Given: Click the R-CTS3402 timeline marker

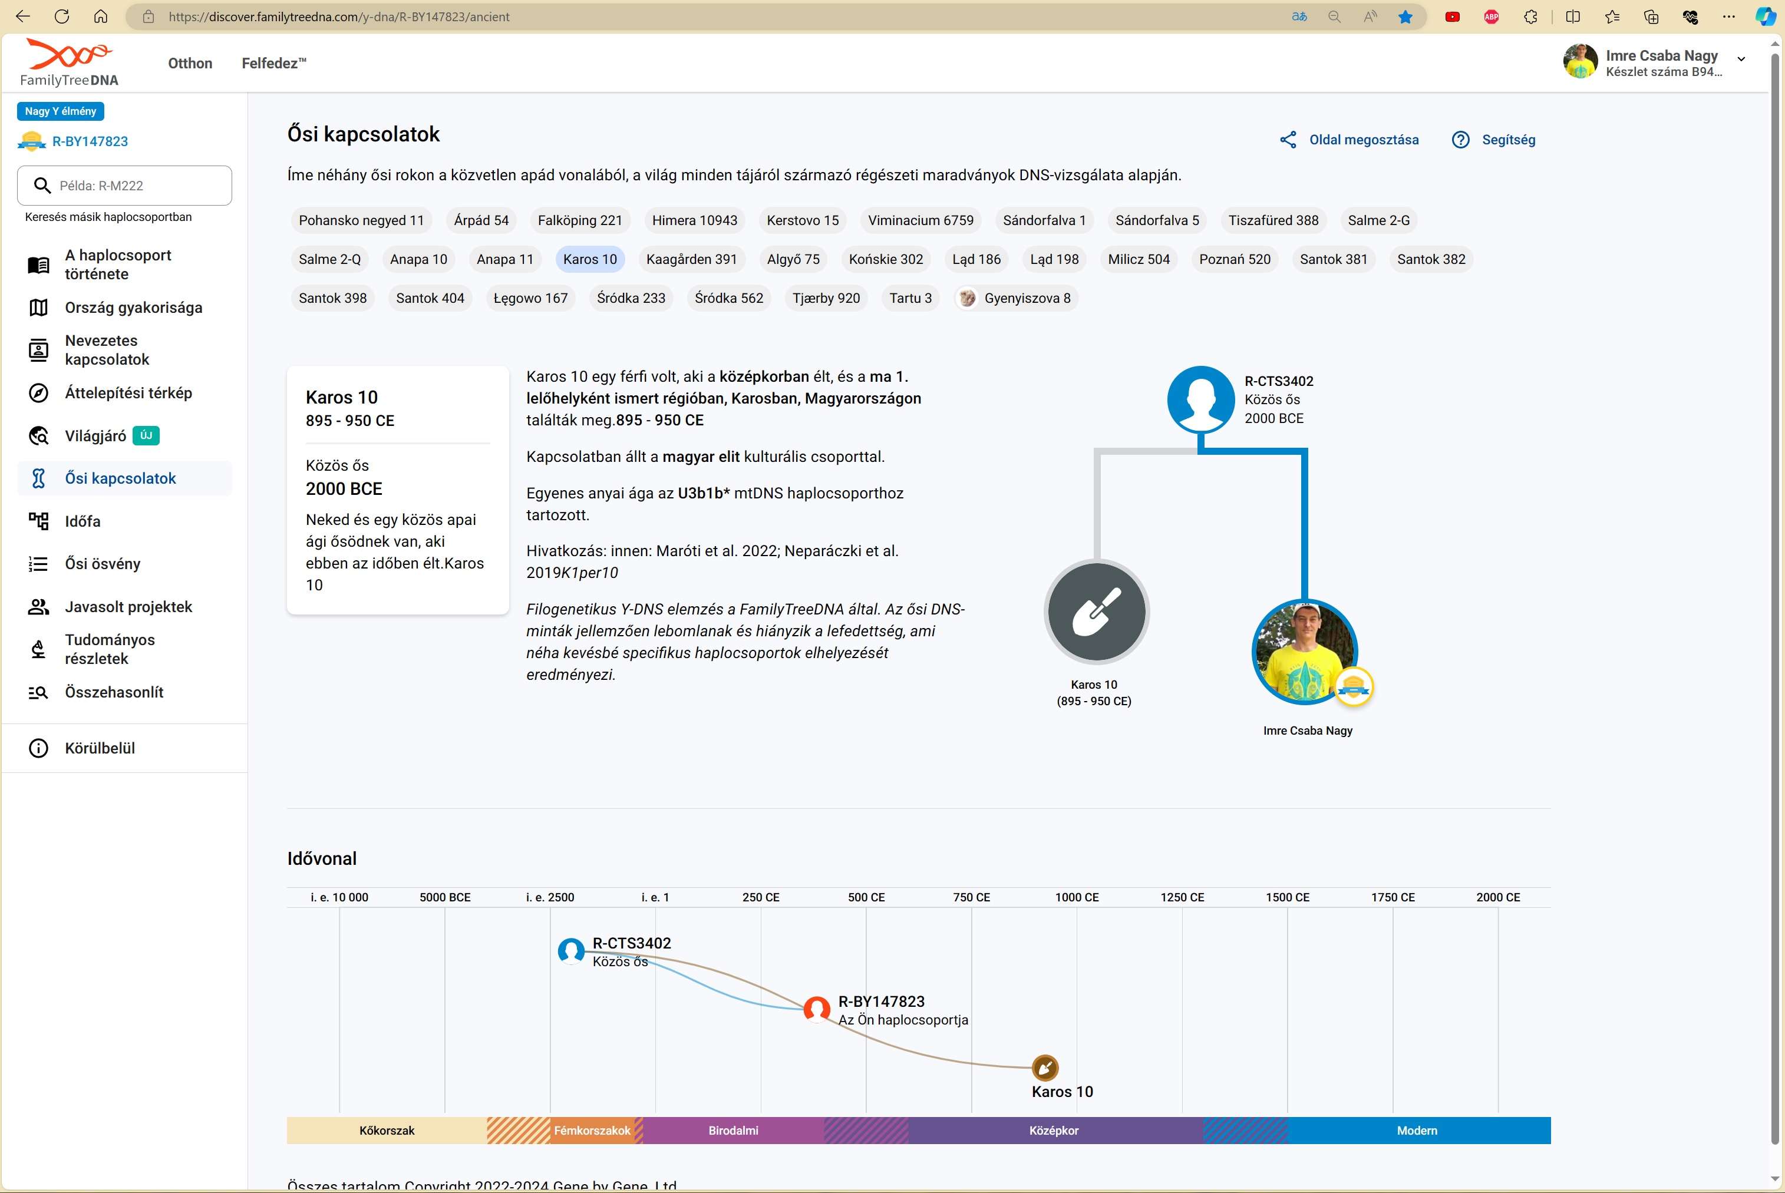Looking at the screenshot, I should [570, 950].
